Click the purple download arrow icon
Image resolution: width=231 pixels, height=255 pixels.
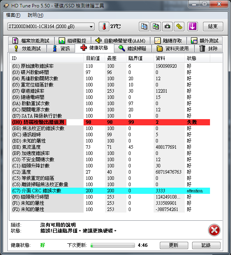tap(192, 26)
